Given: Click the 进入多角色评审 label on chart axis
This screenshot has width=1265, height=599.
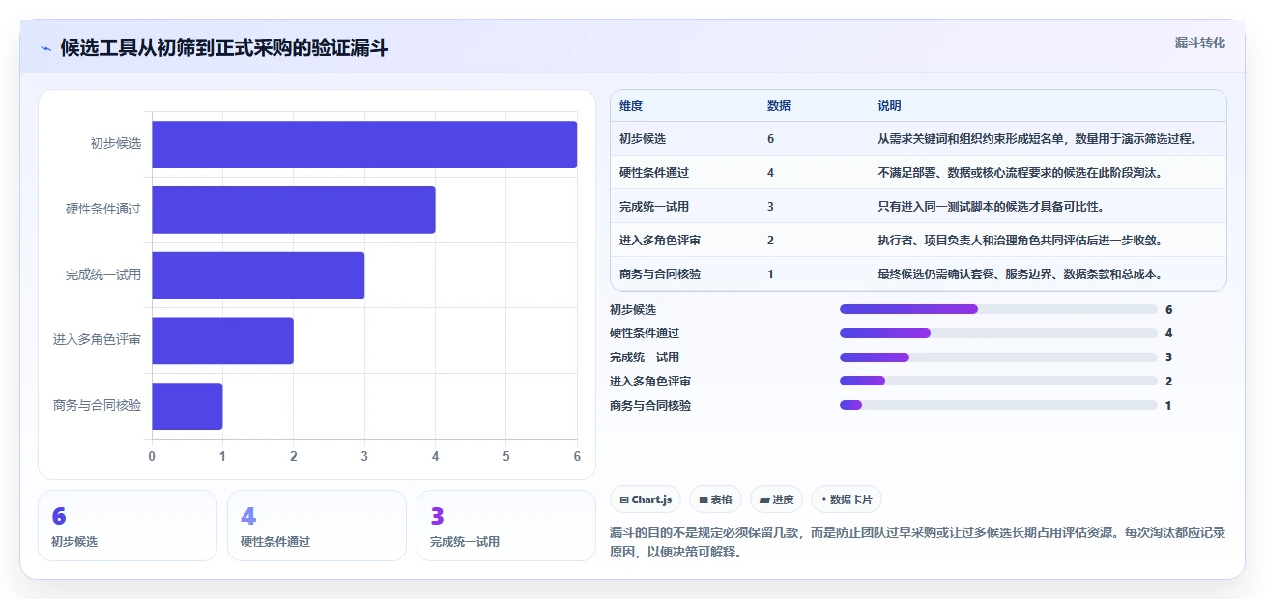Looking at the screenshot, I should tap(98, 341).
